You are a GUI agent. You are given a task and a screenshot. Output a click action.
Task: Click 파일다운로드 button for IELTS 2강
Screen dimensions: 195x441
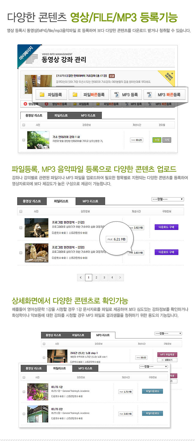(152, 413)
